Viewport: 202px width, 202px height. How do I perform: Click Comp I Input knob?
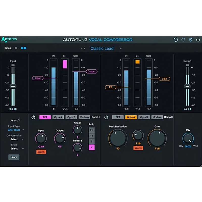click(x=41, y=138)
